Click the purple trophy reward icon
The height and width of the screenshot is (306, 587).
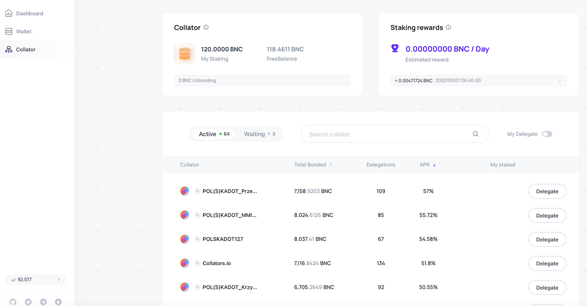point(395,49)
